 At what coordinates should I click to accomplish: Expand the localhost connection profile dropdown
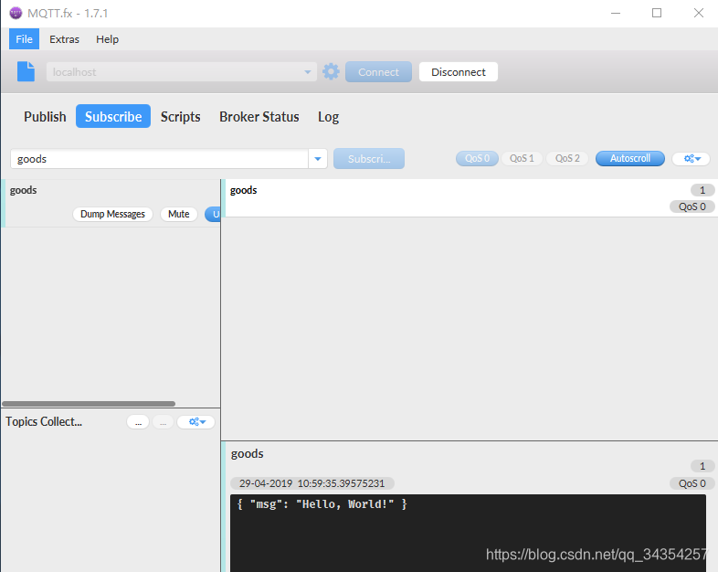pyautogui.click(x=308, y=72)
